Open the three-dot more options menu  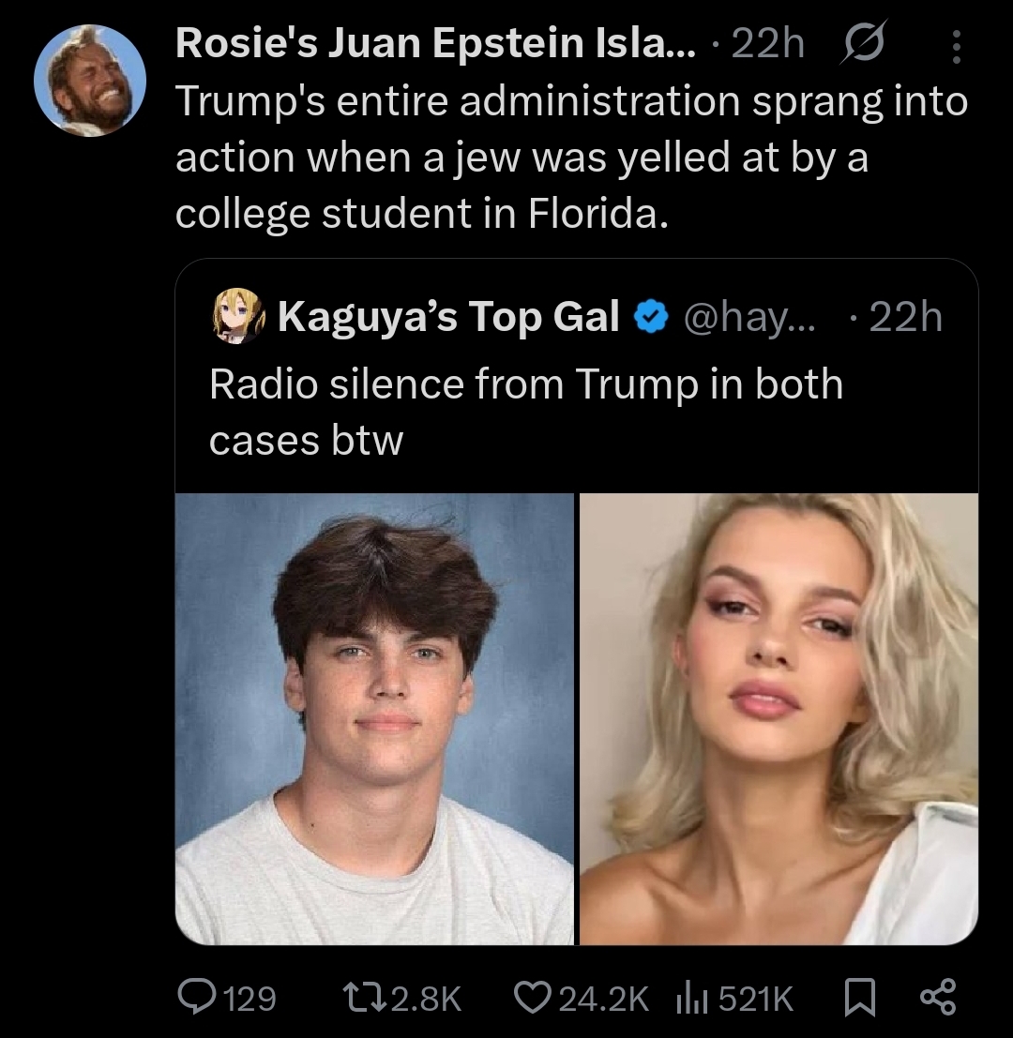956,45
